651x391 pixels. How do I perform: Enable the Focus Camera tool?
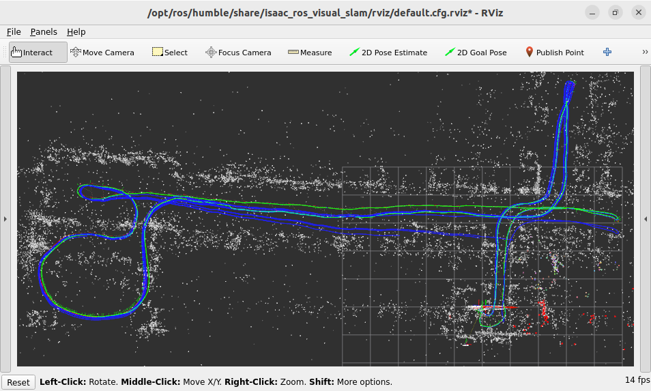click(238, 53)
